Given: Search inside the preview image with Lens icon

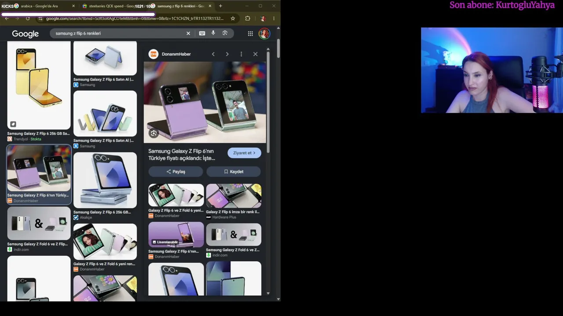Looking at the screenshot, I should tap(154, 133).
